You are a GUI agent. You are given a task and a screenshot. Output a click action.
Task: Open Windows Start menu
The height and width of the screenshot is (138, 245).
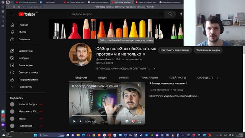point(35,135)
